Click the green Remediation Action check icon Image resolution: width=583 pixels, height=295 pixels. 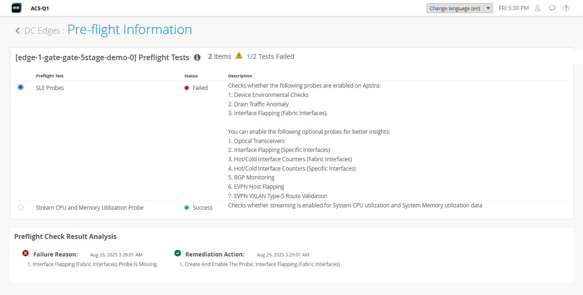[178, 253]
